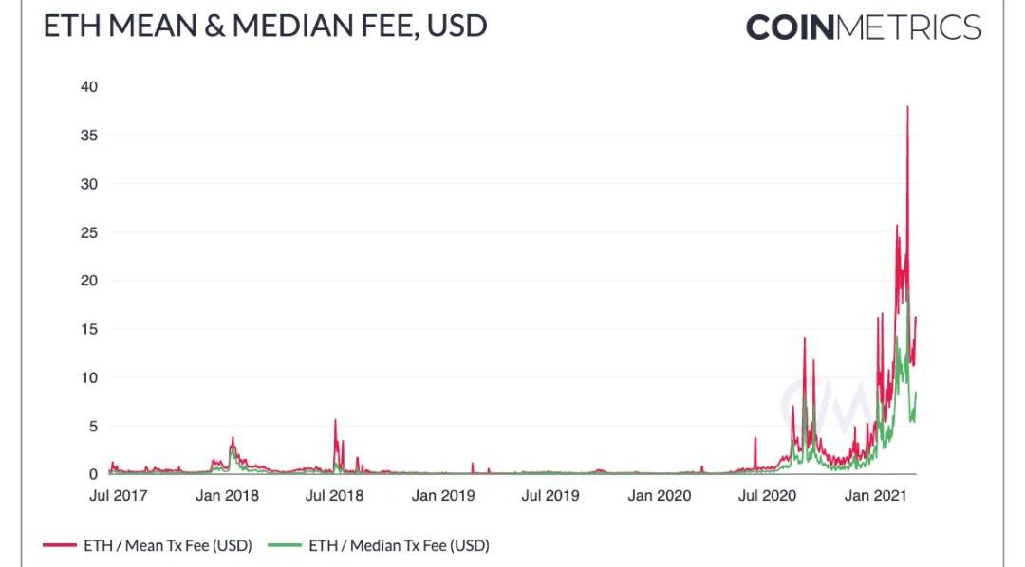Click the chart title ETH MEAN & MEDIAN FEE
Image resolution: width=1025 pixels, height=567 pixels.
tap(265, 26)
